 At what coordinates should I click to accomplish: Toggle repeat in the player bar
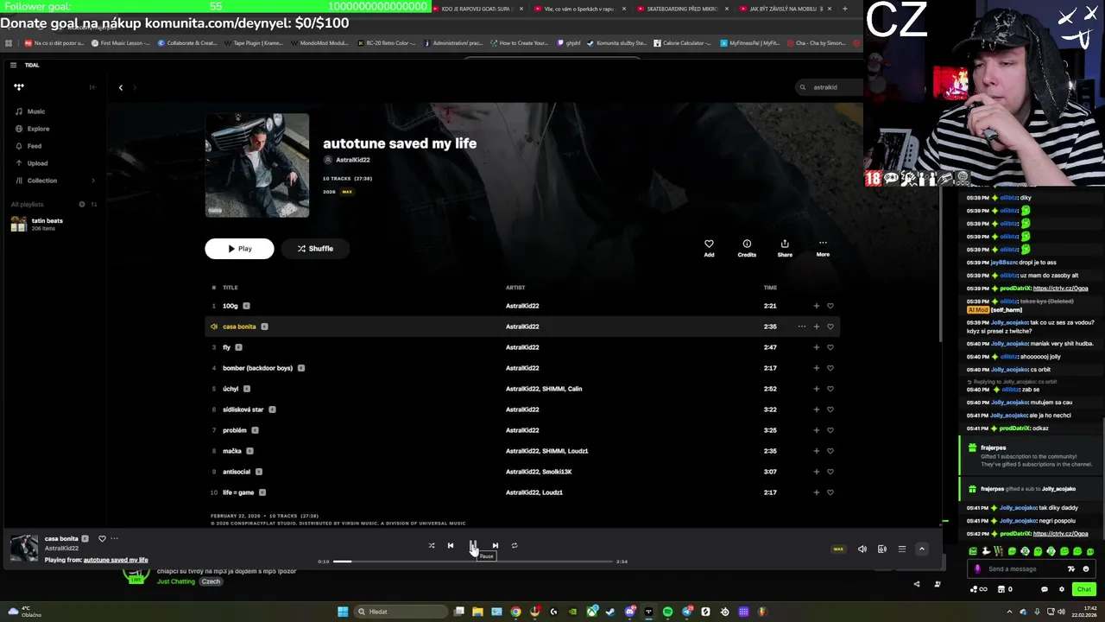515,545
